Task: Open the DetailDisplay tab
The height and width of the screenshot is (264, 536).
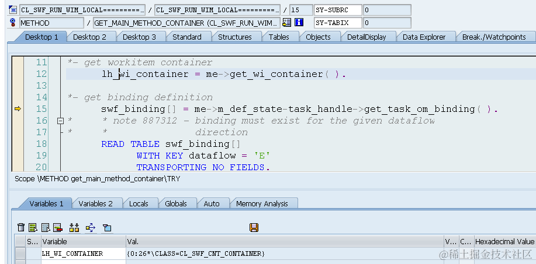Action: coord(366,37)
